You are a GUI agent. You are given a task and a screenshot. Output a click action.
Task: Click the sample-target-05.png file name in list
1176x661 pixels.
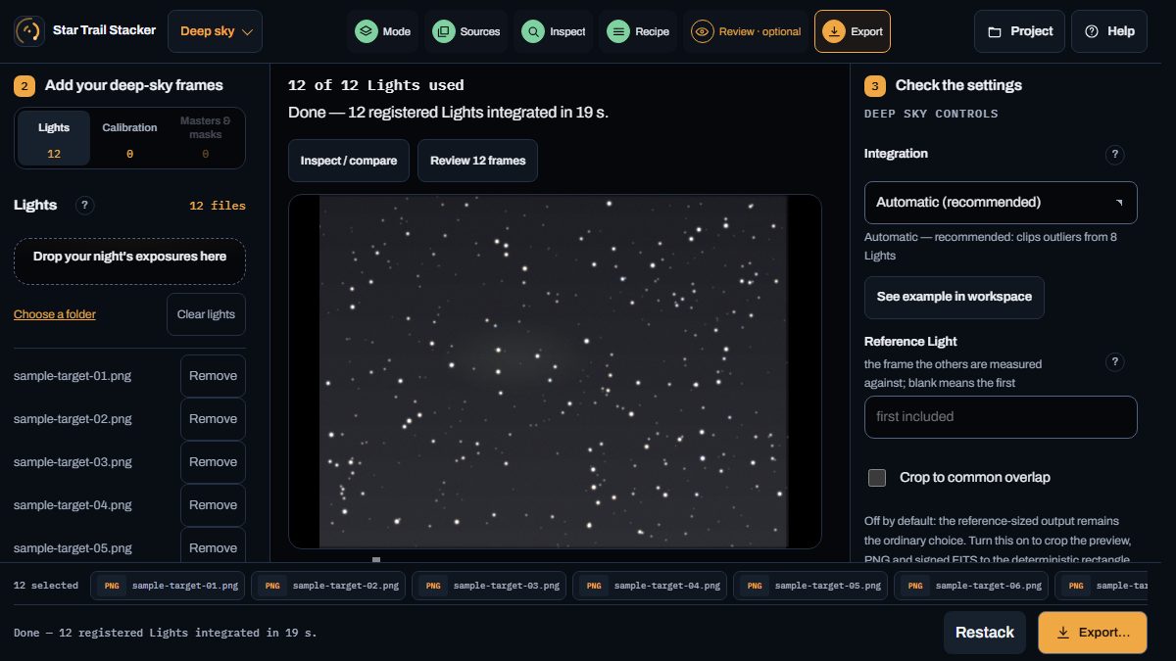pyautogui.click(x=73, y=548)
